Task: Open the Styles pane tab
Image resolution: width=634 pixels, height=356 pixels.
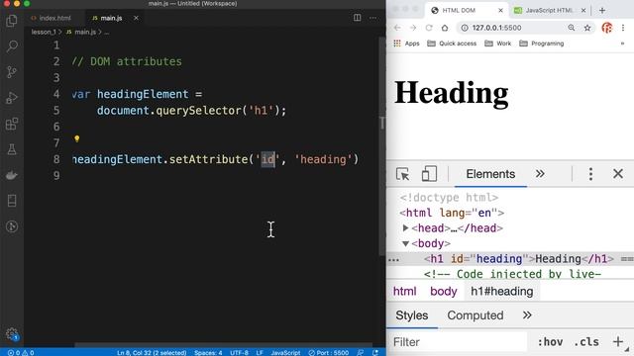Action: (412, 315)
